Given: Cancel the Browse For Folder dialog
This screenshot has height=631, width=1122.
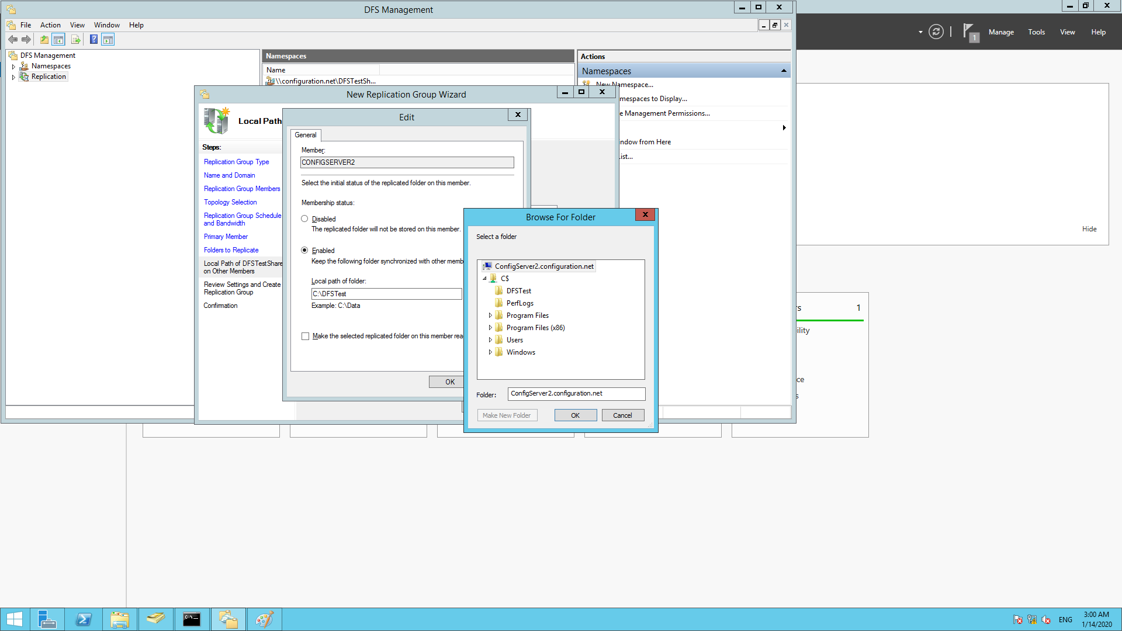Looking at the screenshot, I should pyautogui.click(x=622, y=415).
